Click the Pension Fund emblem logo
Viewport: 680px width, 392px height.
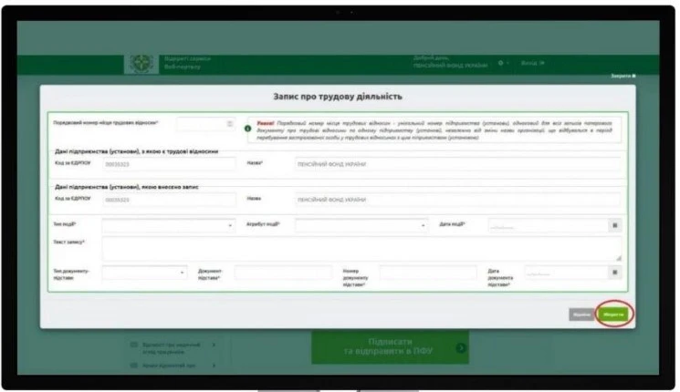pyautogui.click(x=140, y=65)
